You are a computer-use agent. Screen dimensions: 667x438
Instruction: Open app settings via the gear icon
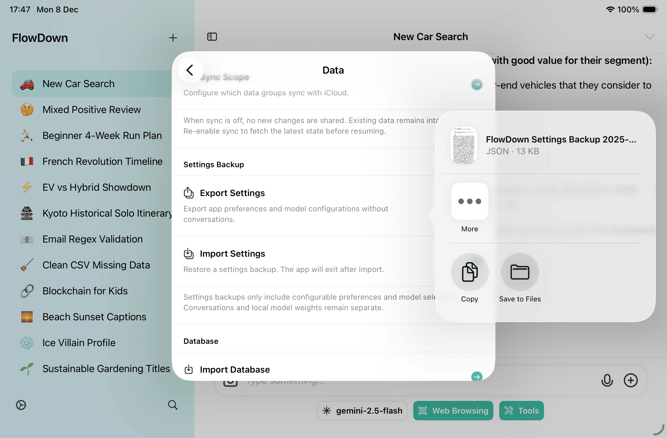pyautogui.click(x=21, y=405)
